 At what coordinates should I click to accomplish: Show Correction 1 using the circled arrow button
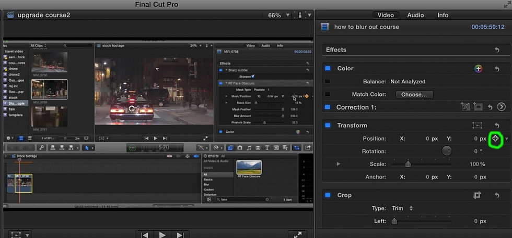pos(501,107)
